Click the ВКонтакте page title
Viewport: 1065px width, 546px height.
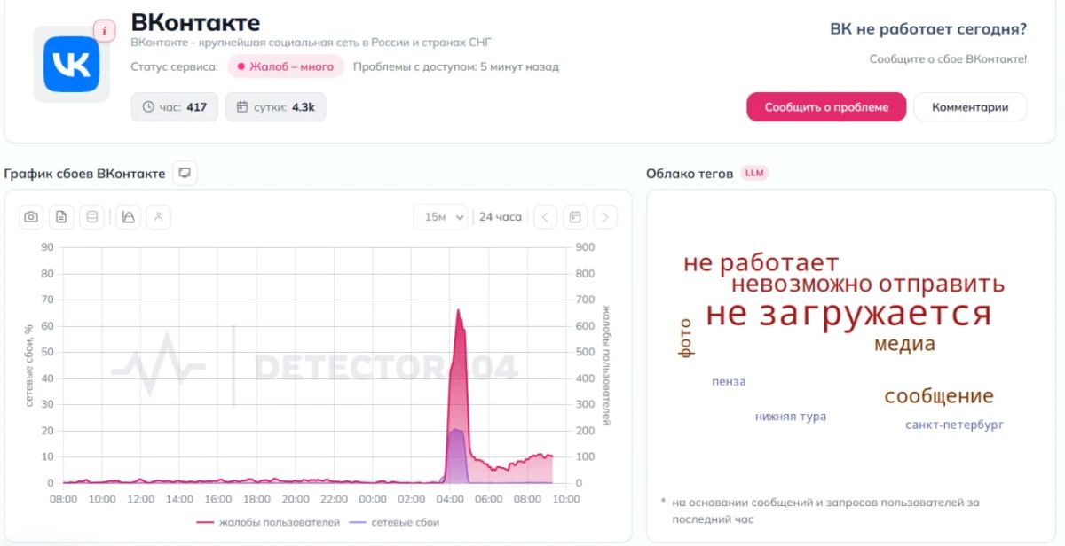pyautogui.click(x=195, y=21)
